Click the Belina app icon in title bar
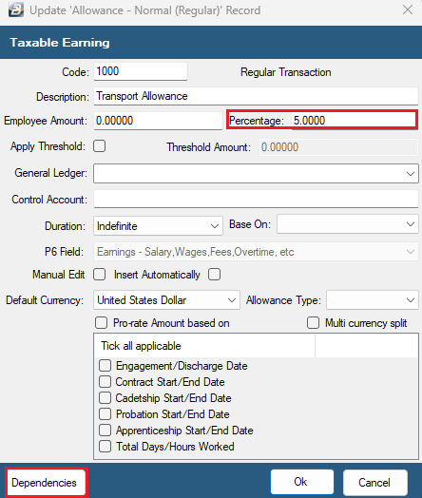 [16, 10]
